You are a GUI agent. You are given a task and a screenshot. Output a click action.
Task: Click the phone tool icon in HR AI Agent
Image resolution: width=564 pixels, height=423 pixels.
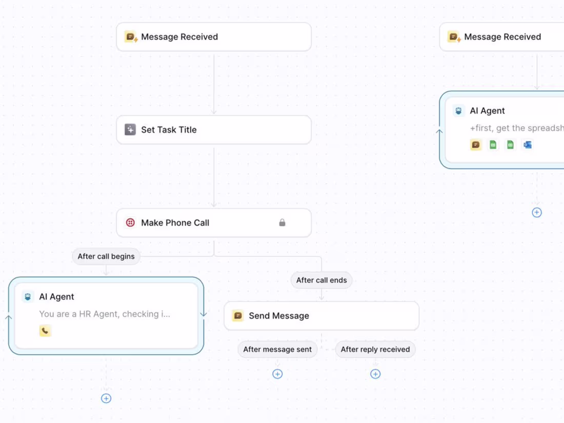[x=45, y=331]
